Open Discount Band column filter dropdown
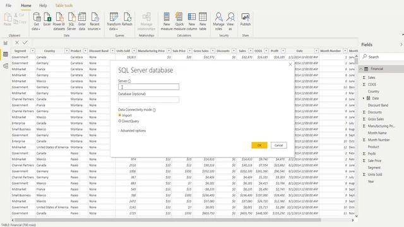The height and width of the screenshot is (227, 404). (x=112, y=50)
